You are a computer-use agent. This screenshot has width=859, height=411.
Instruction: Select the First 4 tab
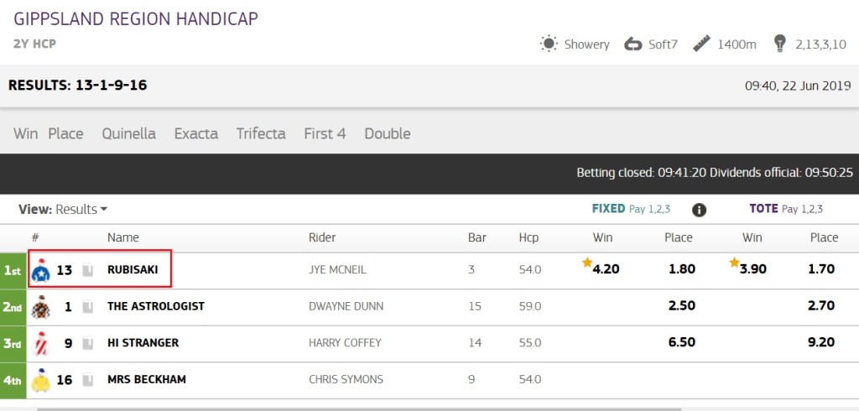pyautogui.click(x=325, y=133)
